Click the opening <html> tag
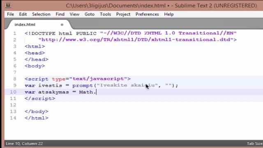 (x=35, y=46)
